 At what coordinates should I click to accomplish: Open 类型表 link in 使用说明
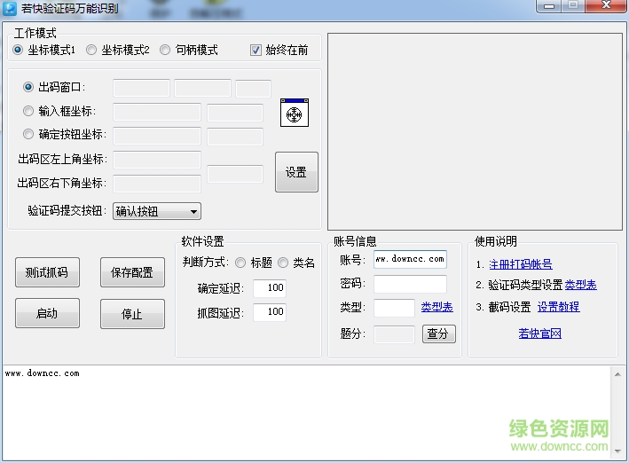click(x=580, y=285)
